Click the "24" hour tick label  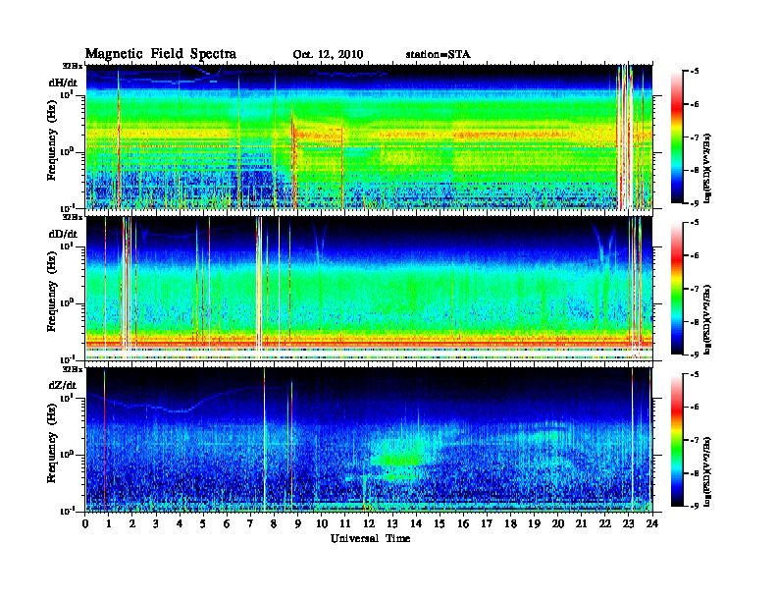pos(652,523)
